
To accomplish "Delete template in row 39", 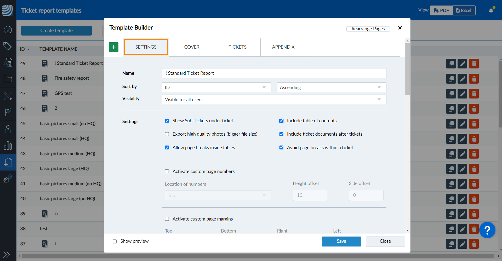I will 474,214.
